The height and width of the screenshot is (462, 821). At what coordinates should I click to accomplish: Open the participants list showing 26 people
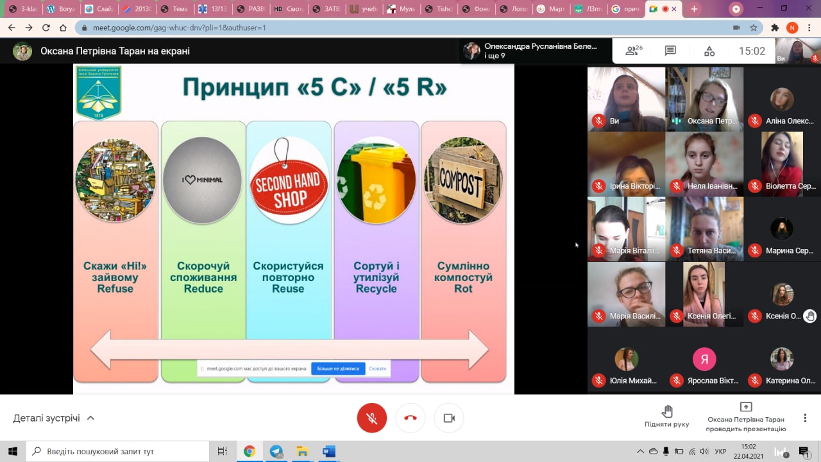[x=634, y=51]
